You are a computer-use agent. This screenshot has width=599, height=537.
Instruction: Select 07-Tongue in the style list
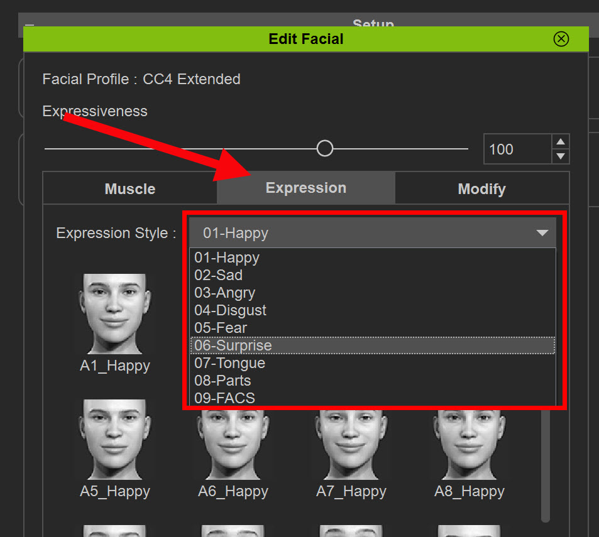point(373,363)
